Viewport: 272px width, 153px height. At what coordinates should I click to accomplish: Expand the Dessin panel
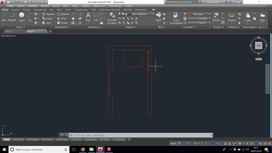(x=21, y=27)
